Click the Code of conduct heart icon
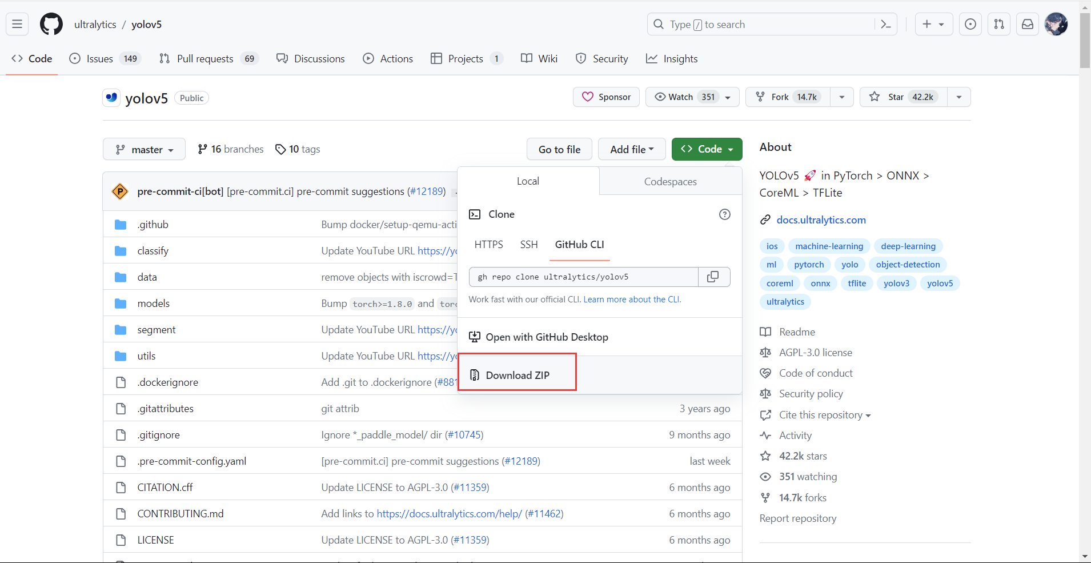Screen dimensions: 1091x563 coord(765,373)
